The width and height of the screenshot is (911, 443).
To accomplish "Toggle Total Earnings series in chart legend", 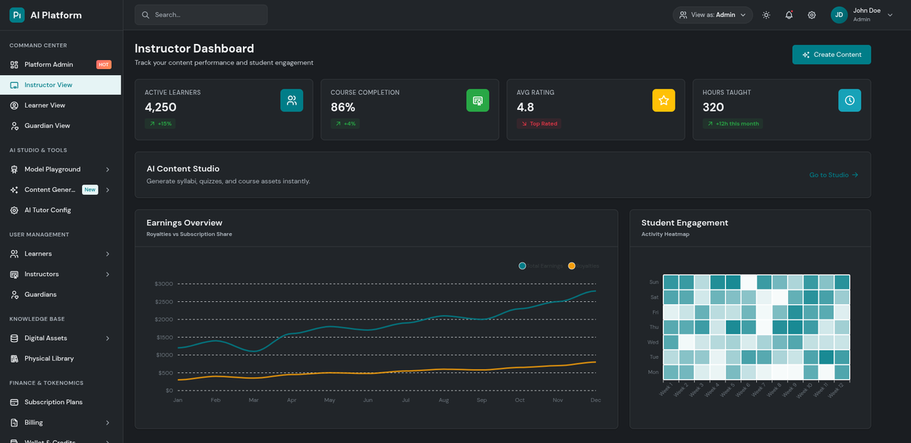I will click(x=541, y=266).
